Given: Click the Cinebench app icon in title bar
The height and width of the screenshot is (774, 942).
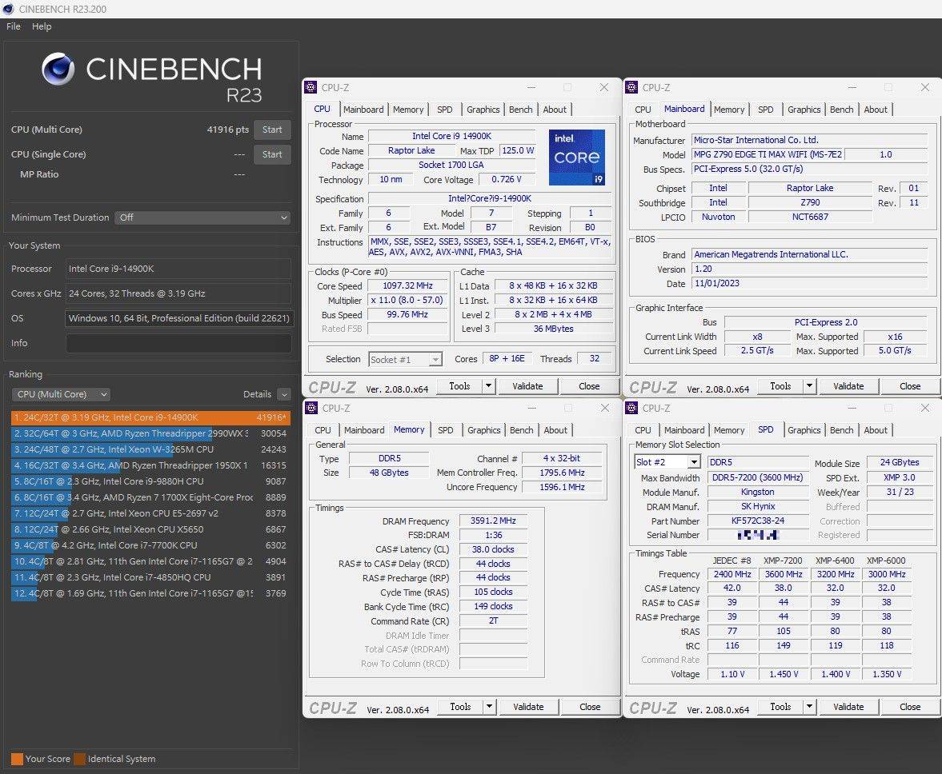Looking at the screenshot, I should pyautogui.click(x=8, y=9).
